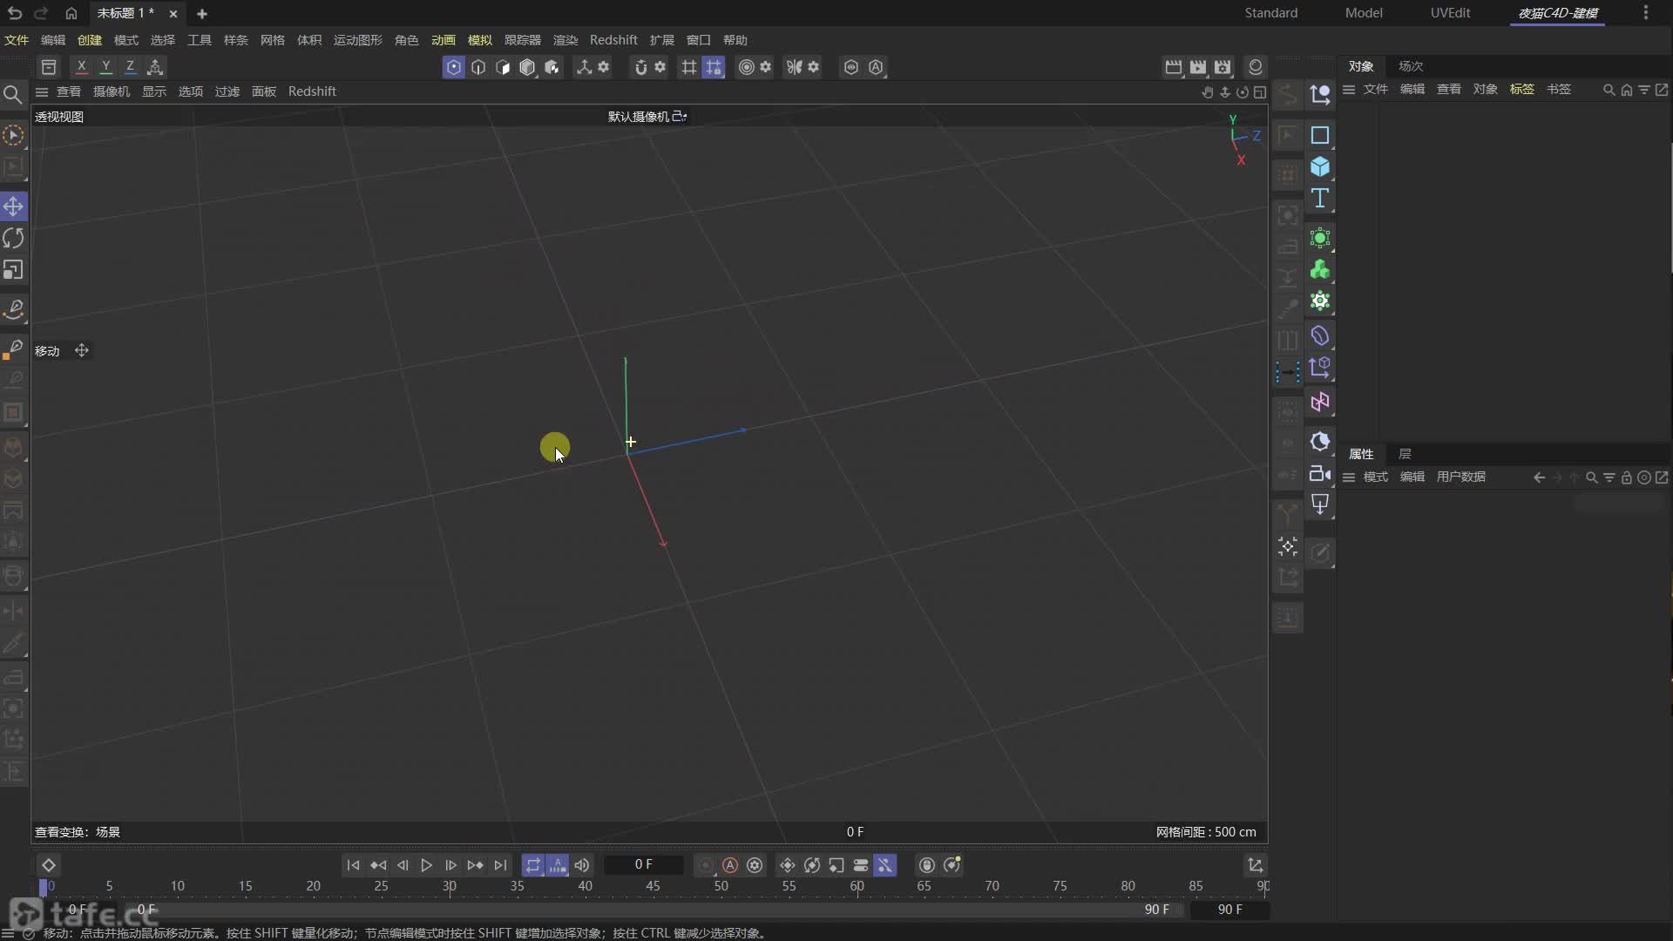
Task: Add a Light object
Action: pyautogui.click(x=1320, y=505)
